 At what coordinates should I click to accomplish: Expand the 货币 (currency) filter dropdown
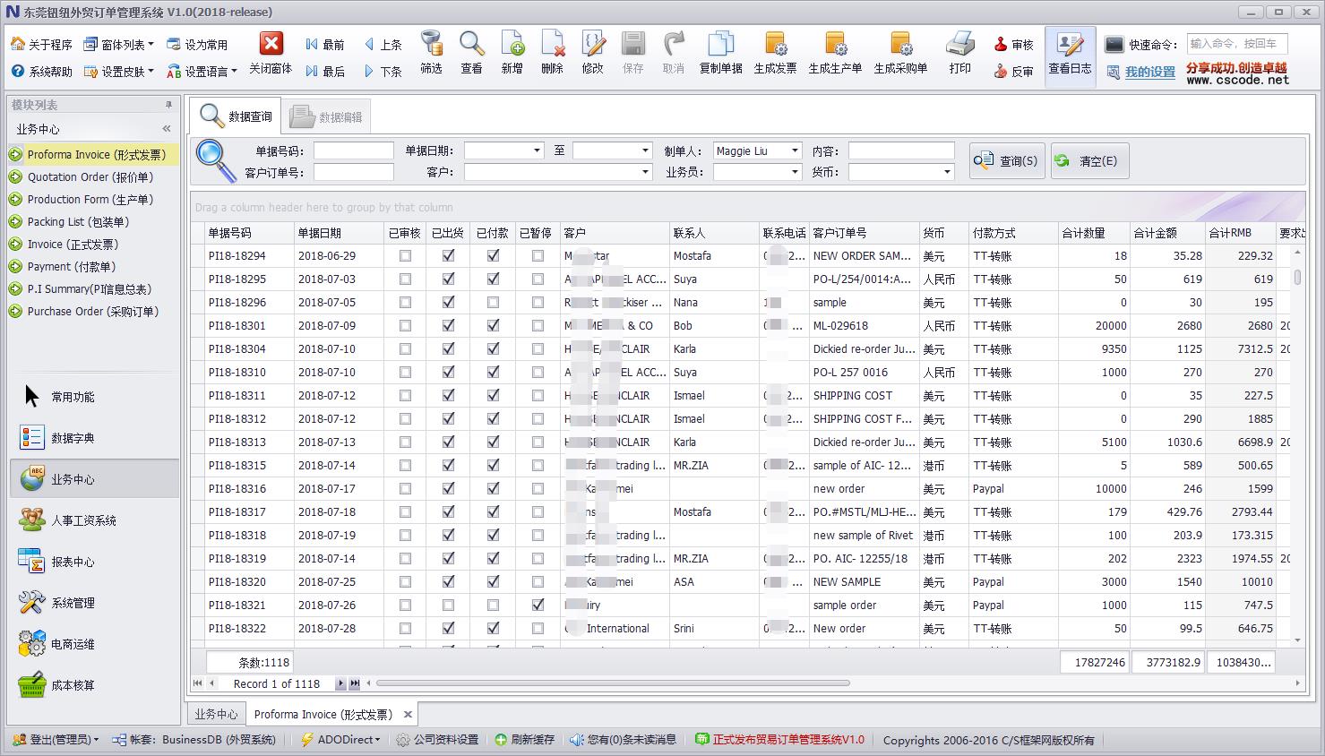946,172
